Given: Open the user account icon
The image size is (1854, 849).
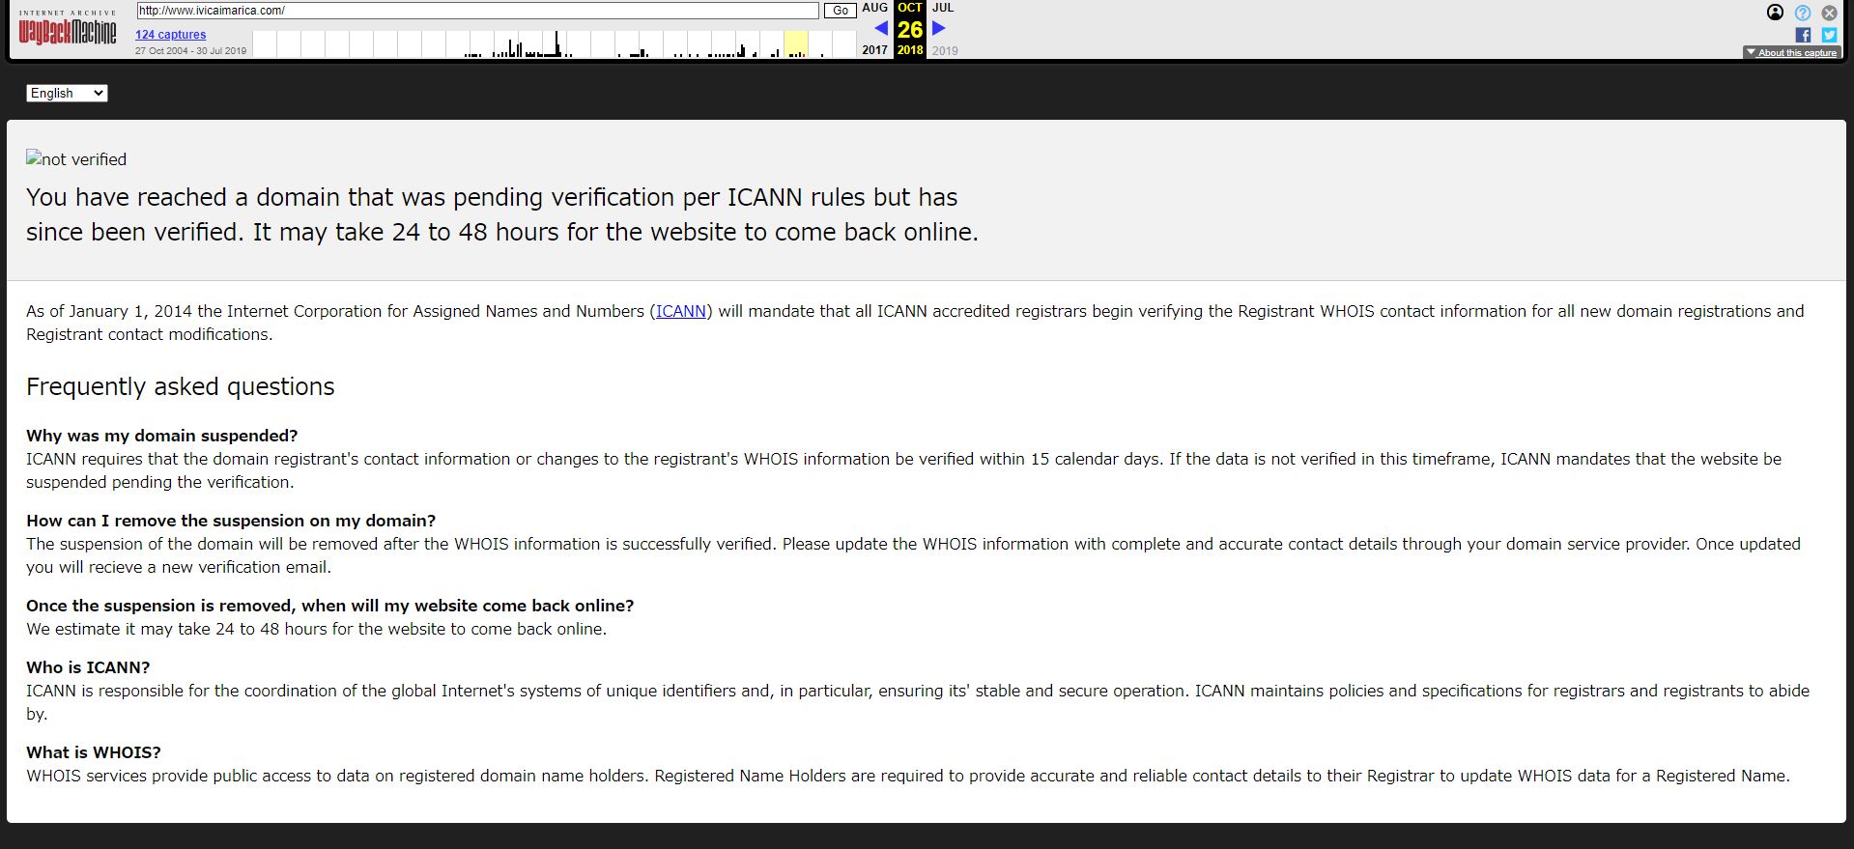Looking at the screenshot, I should (x=1775, y=13).
